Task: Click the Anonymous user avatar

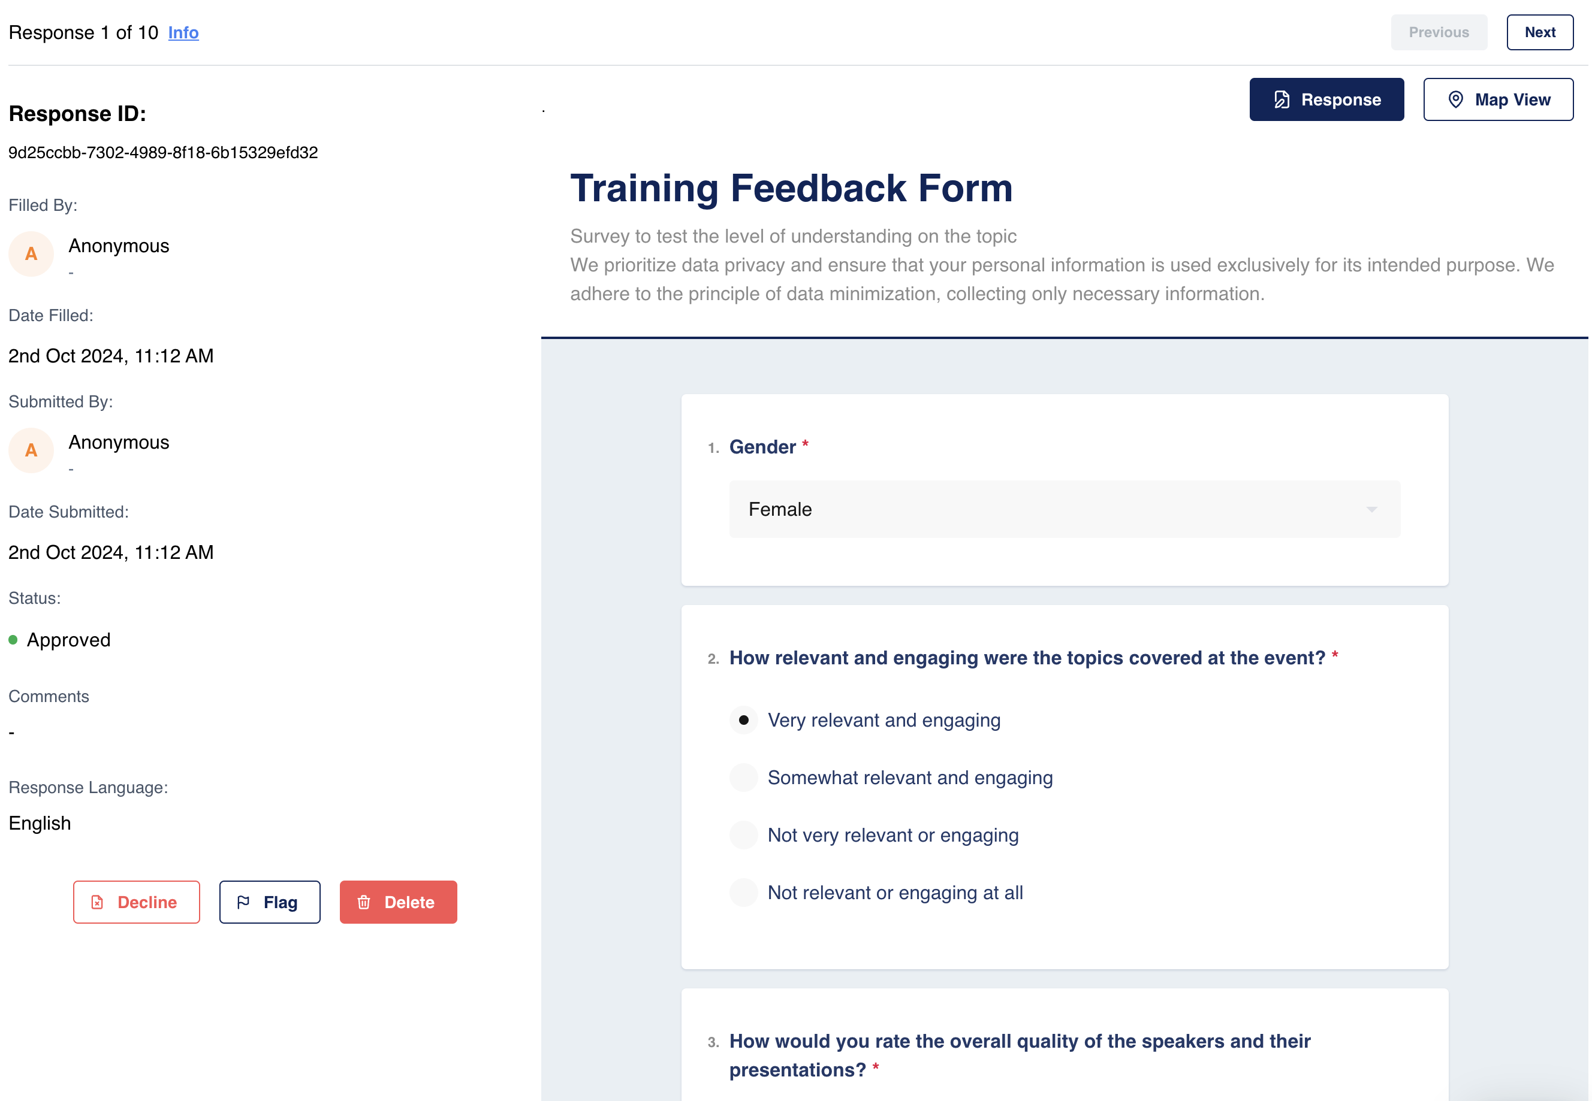Action: (30, 255)
